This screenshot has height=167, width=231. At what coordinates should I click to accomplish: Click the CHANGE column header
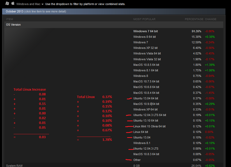pyautogui.click(x=211, y=19)
